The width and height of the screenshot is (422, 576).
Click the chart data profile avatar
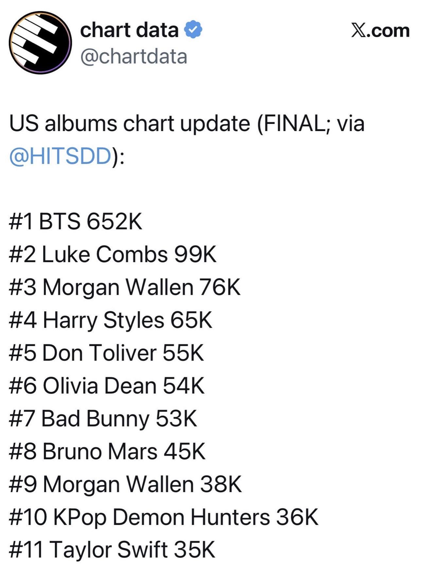pos(40,43)
